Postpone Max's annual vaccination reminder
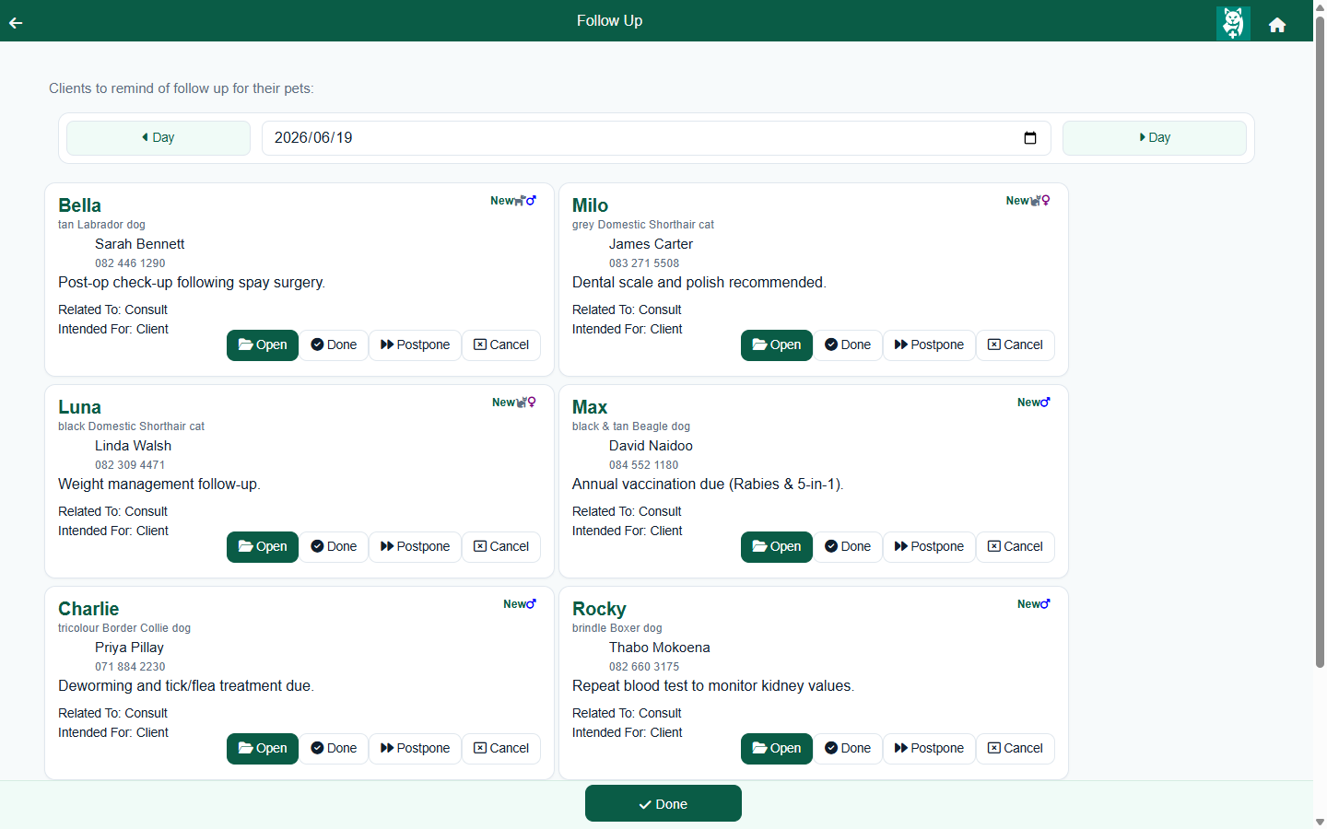Image resolution: width=1327 pixels, height=829 pixels. pos(929,547)
